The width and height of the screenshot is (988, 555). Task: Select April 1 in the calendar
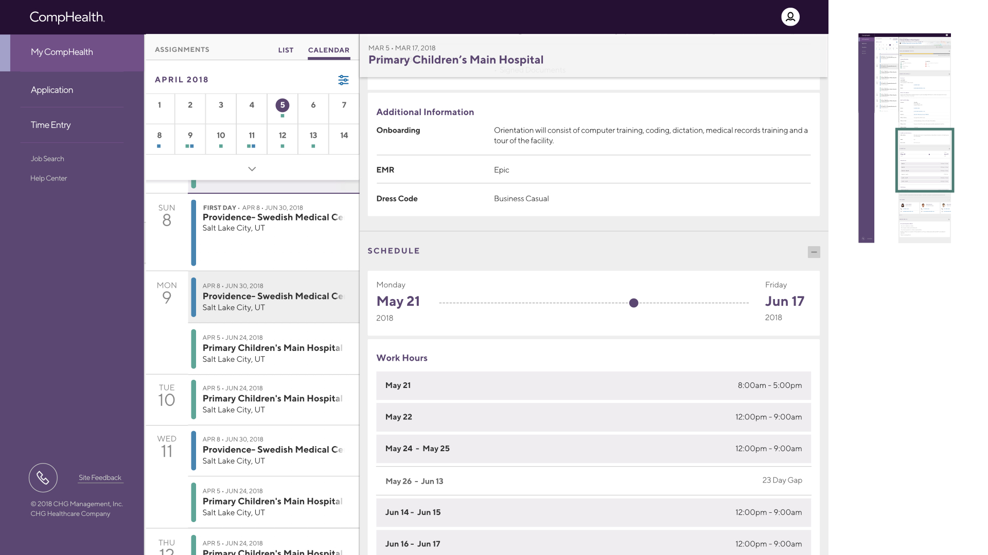pos(160,108)
